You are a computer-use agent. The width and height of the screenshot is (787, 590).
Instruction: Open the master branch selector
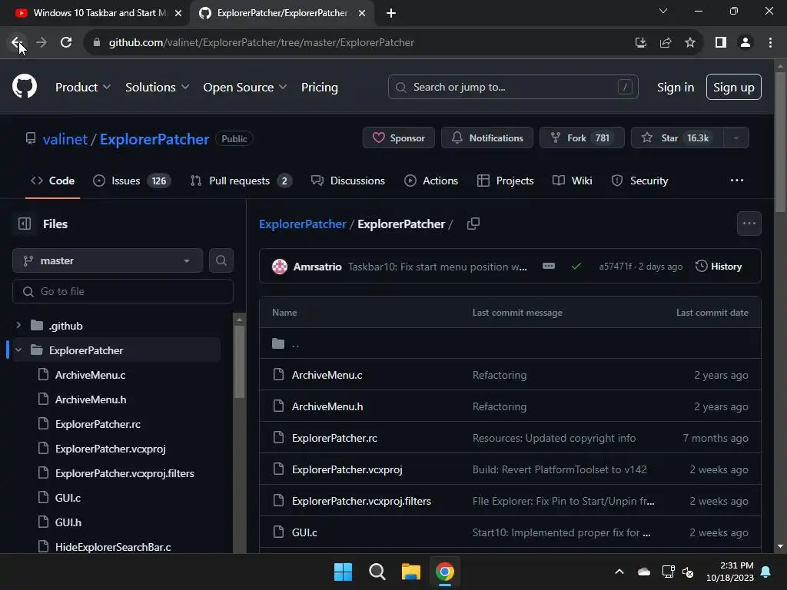(108, 260)
